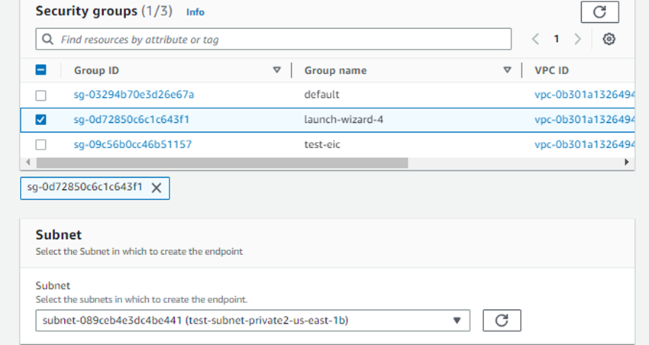Screen dimensions: 649x345
Task: Open security group sg-03294b70e3d26e67a link
Action: tap(134, 95)
